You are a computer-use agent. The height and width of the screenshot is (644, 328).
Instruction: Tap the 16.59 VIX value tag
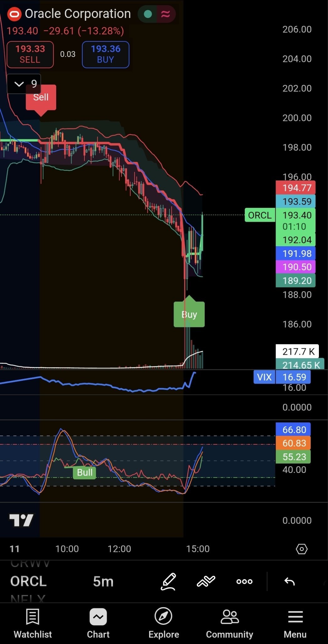293,377
